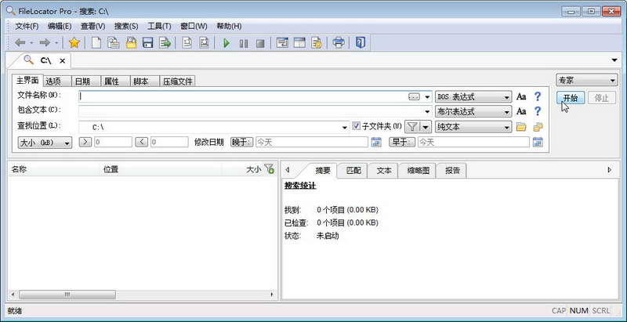Open the DOS 表达式 dropdown
627x322 pixels.
coord(473,96)
